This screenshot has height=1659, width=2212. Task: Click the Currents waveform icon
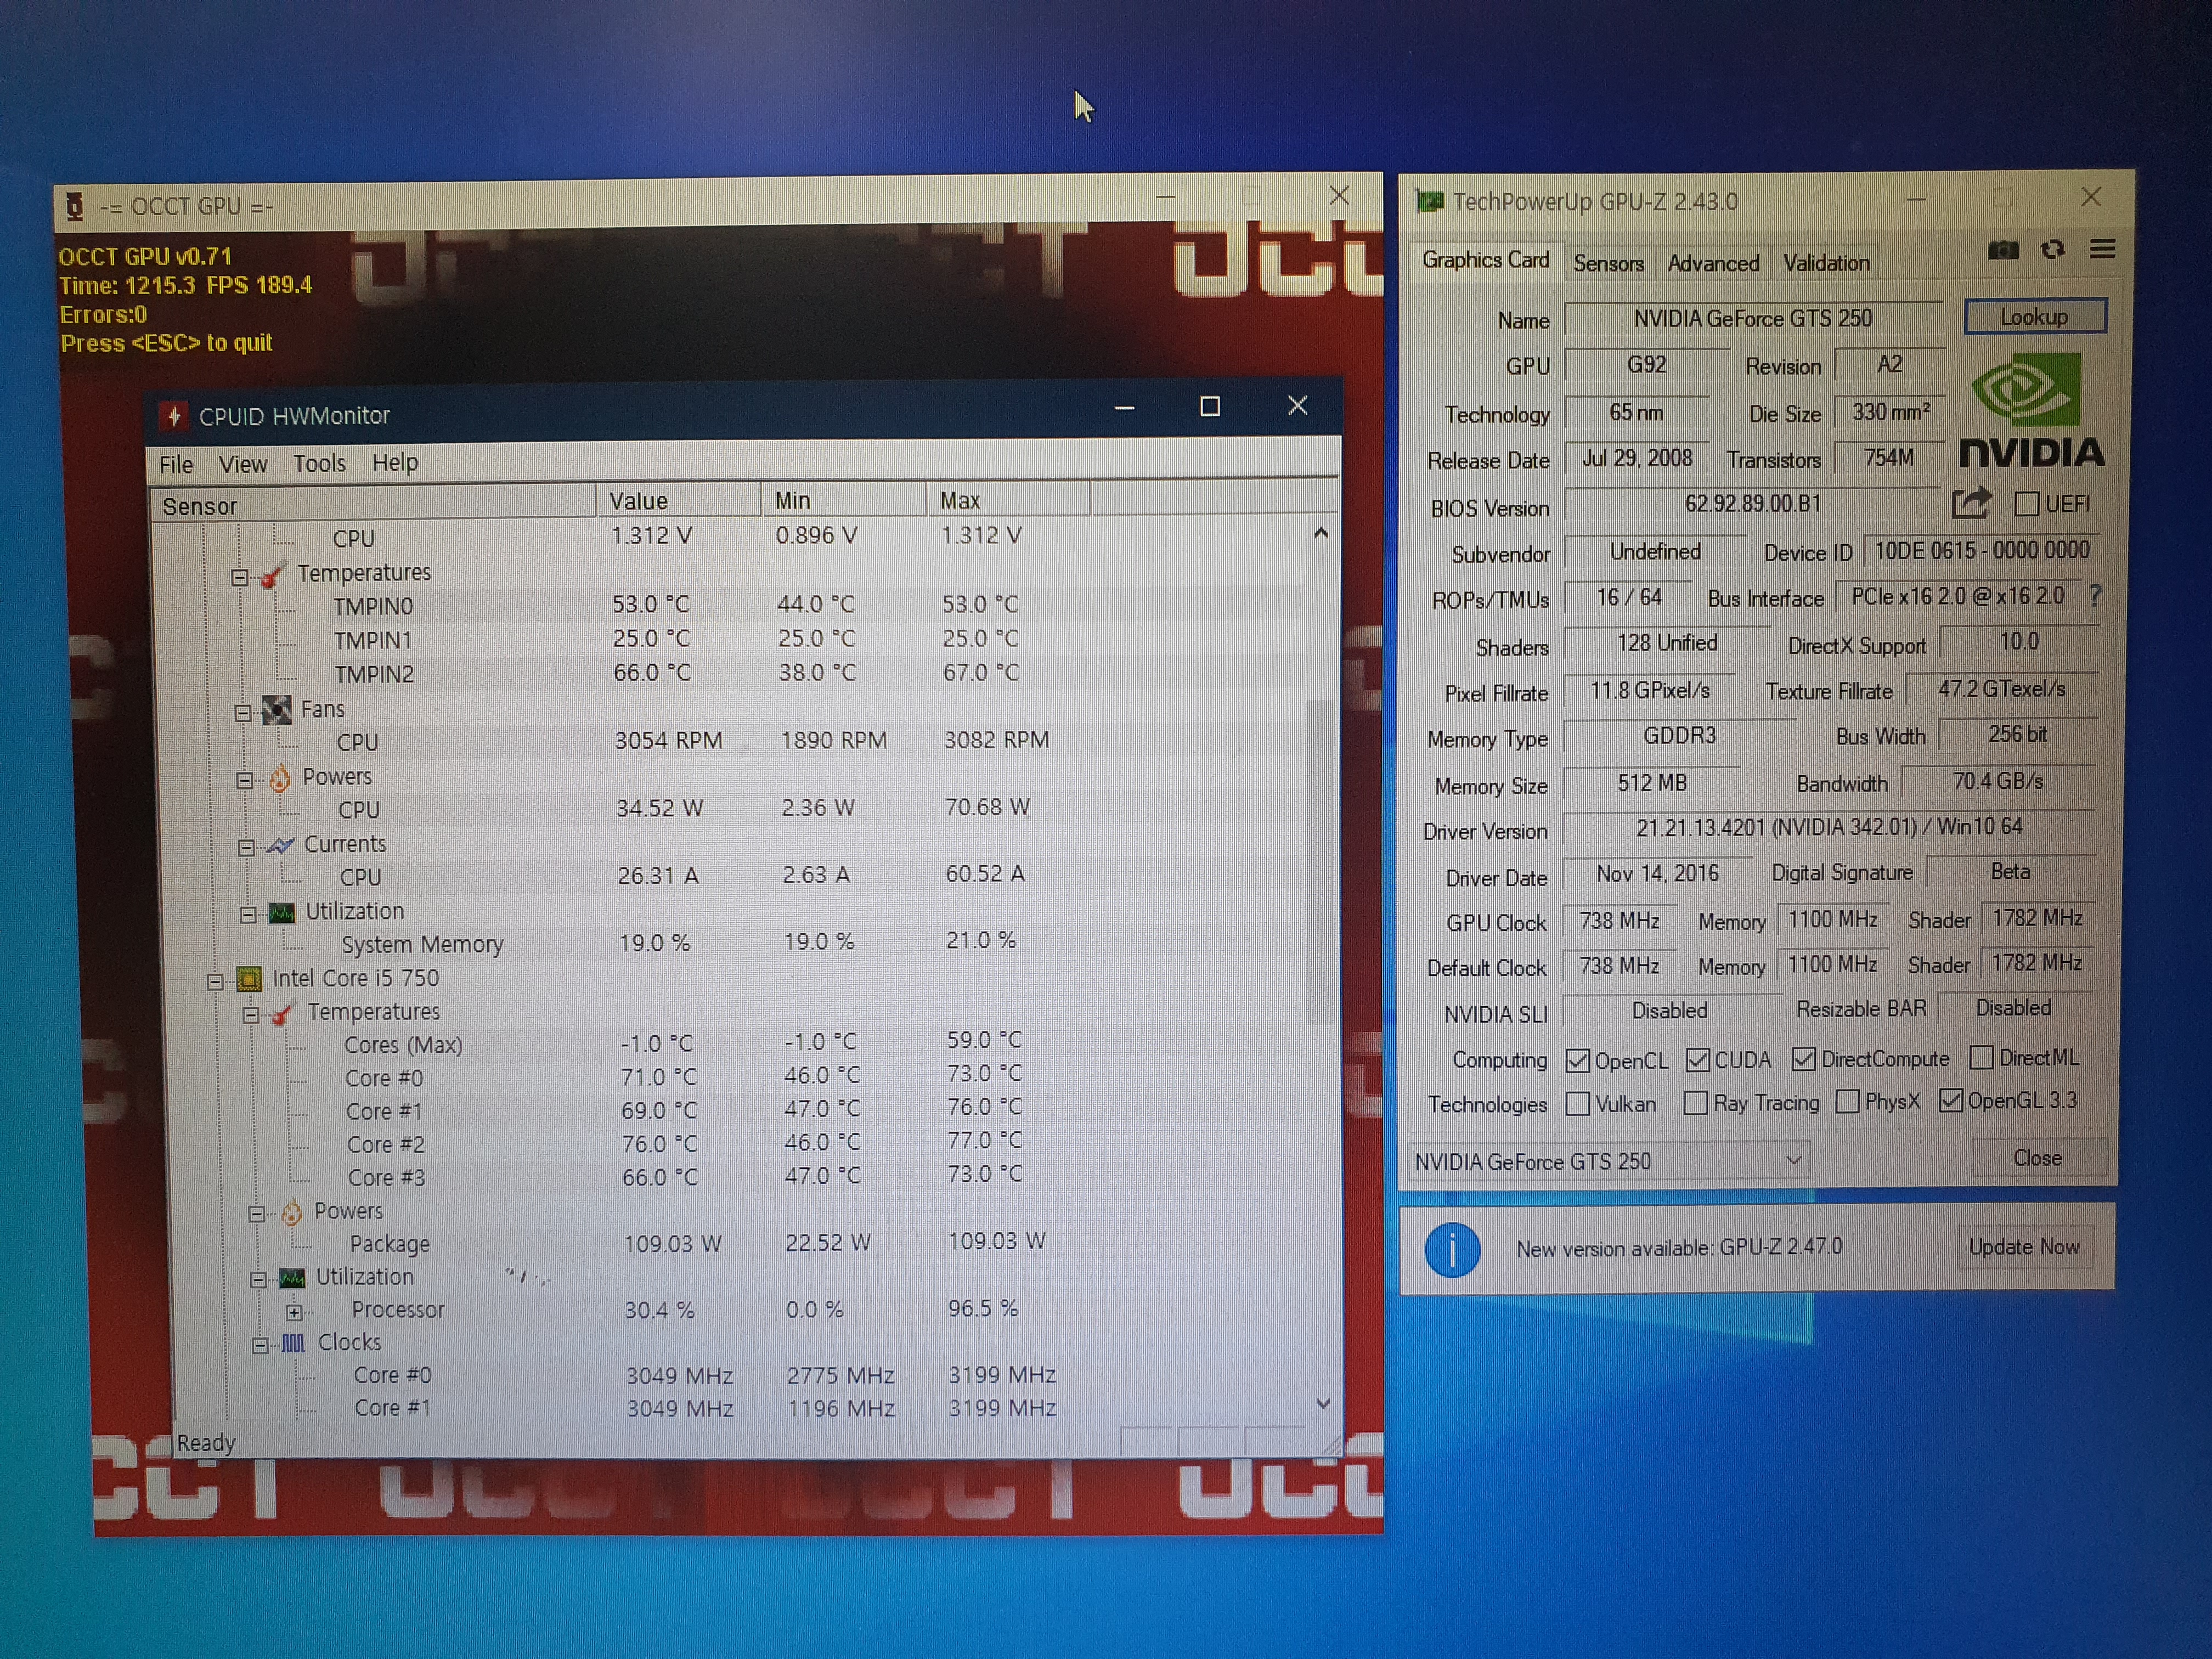tap(280, 846)
